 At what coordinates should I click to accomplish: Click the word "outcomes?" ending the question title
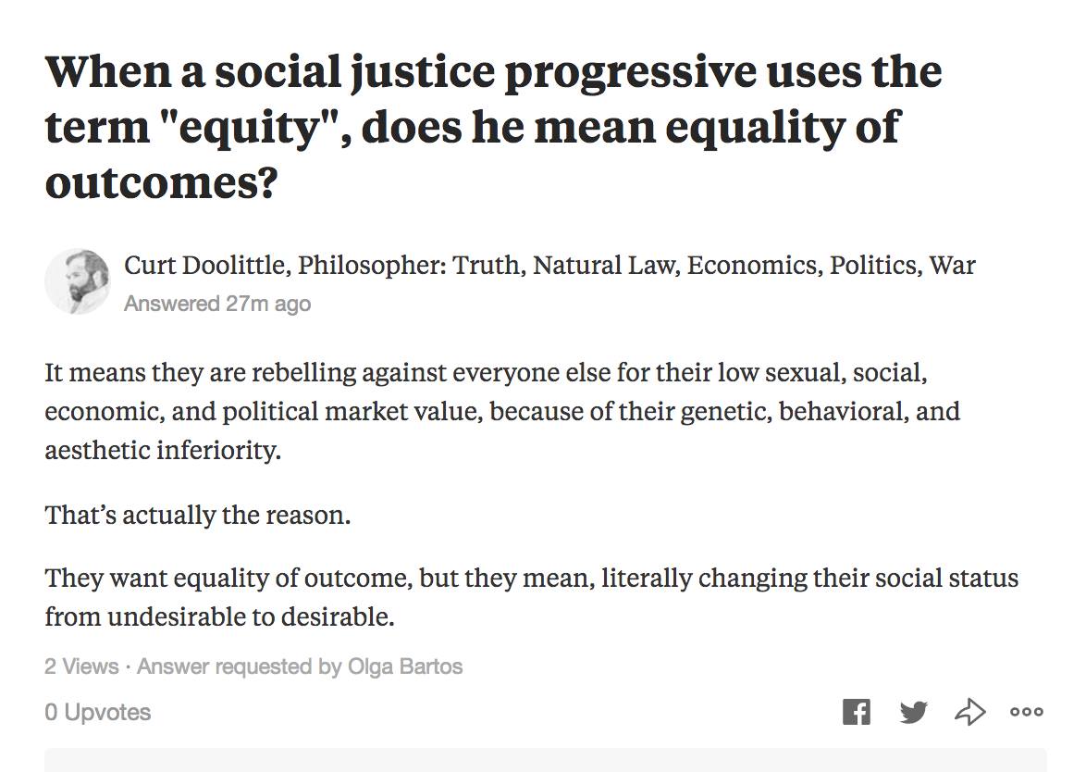point(161,181)
